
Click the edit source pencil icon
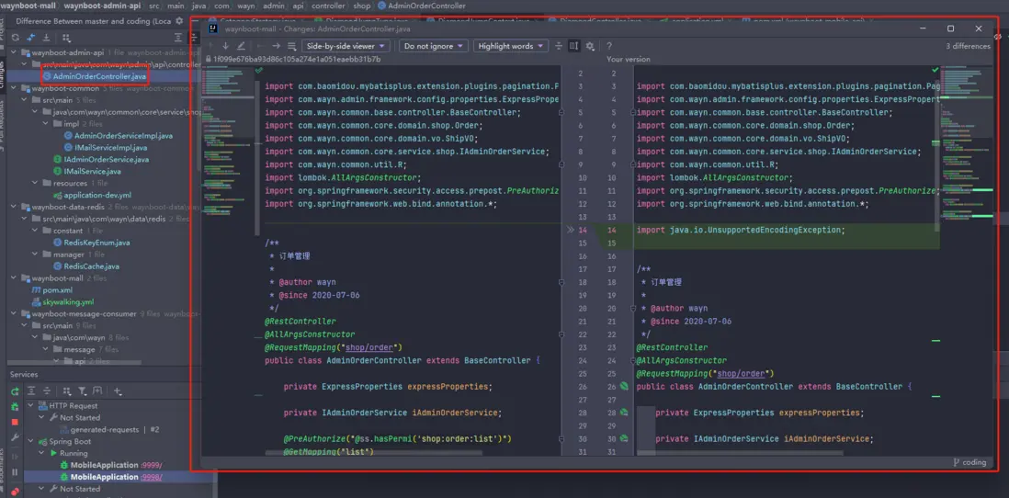(242, 46)
